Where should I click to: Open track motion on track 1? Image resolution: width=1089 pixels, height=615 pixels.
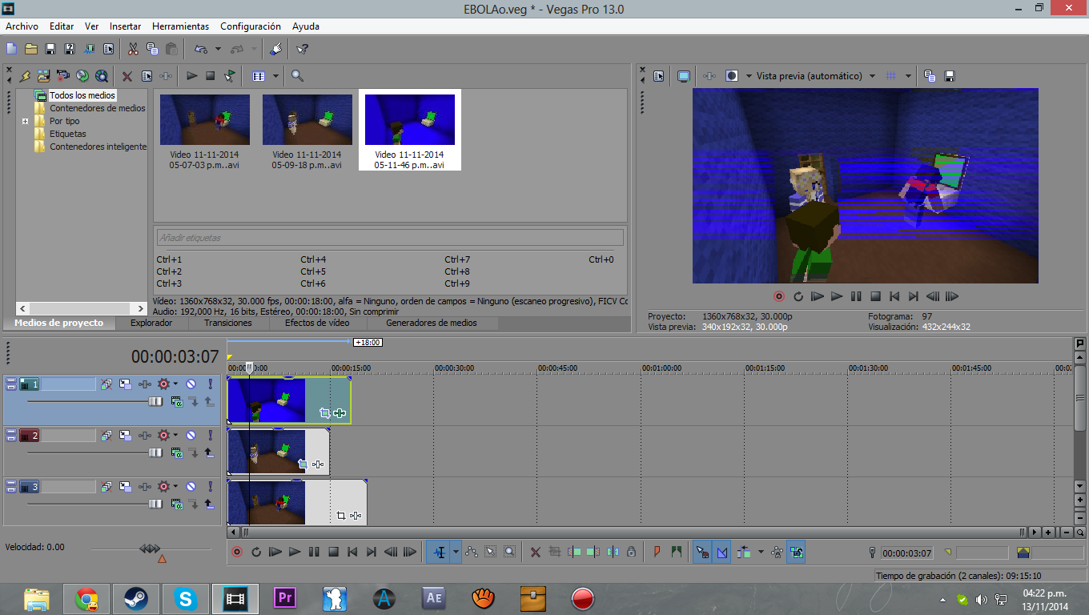(126, 384)
